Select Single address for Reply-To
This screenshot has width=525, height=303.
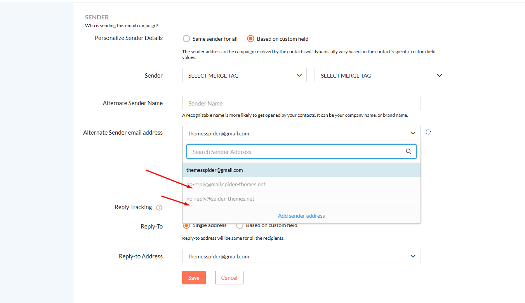pyautogui.click(x=187, y=225)
